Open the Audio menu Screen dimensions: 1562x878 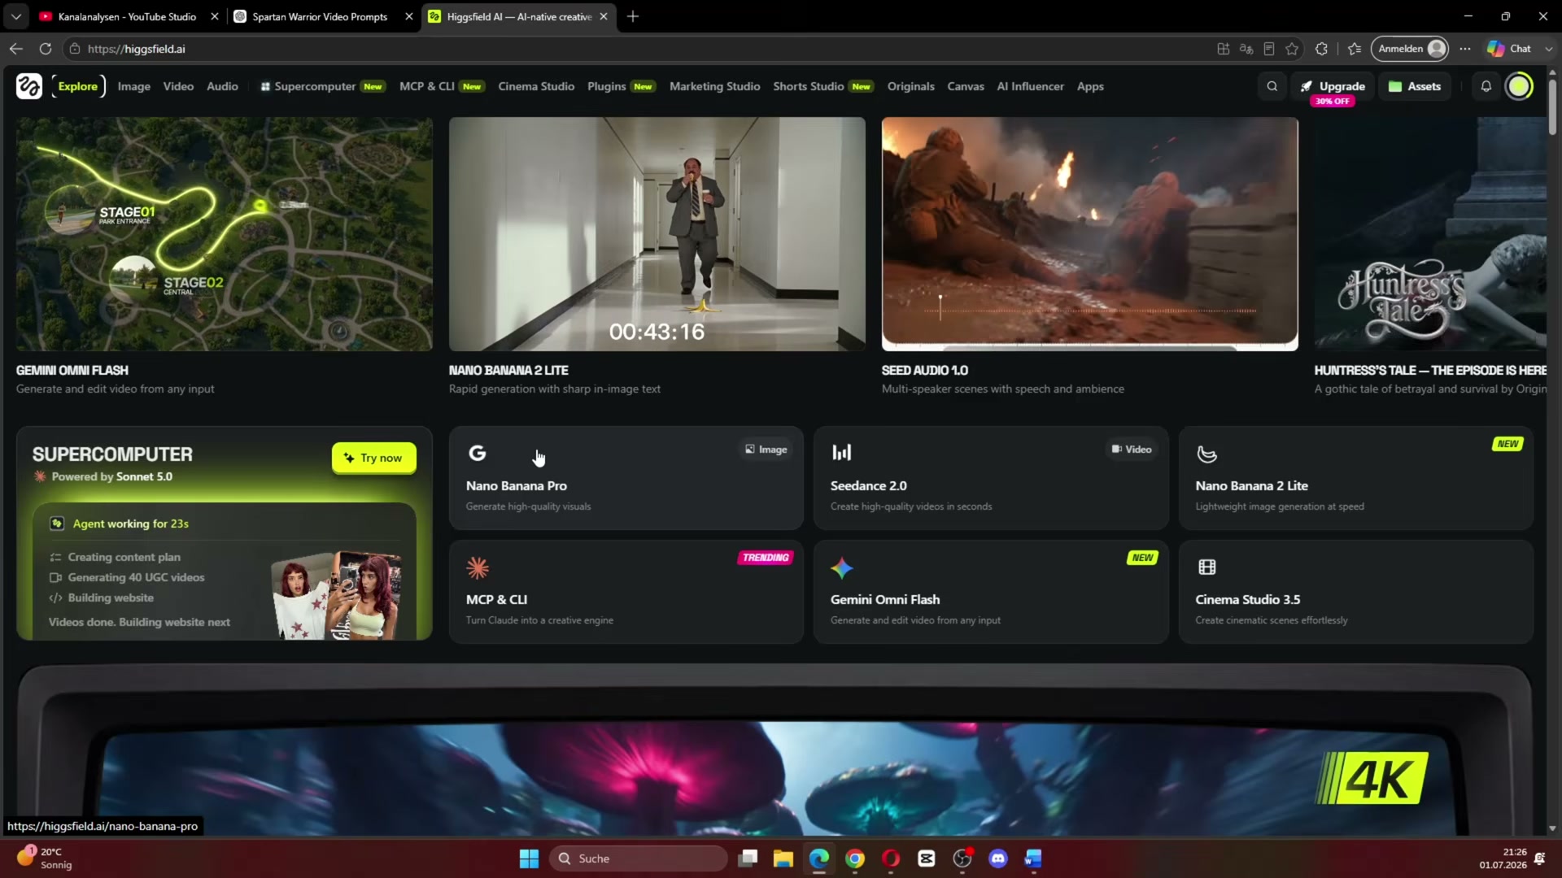(222, 86)
